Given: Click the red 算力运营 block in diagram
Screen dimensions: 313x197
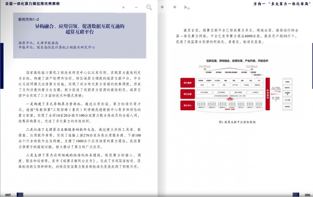Looking at the screenshot, I should click(x=188, y=94).
